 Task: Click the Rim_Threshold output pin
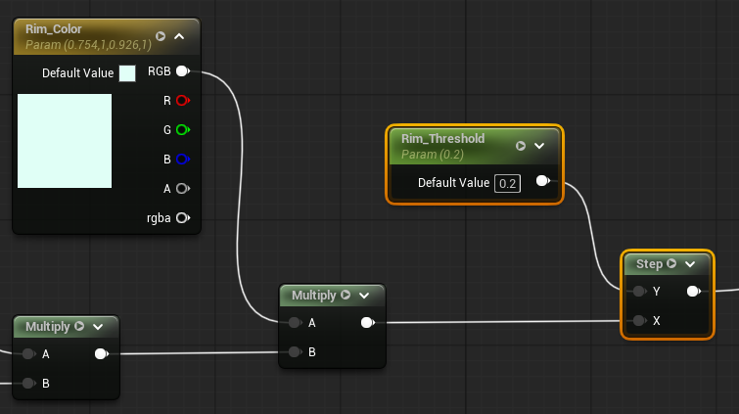542,182
